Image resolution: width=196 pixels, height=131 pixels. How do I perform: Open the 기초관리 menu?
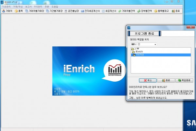pyautogui.click(x=7, y=6)
